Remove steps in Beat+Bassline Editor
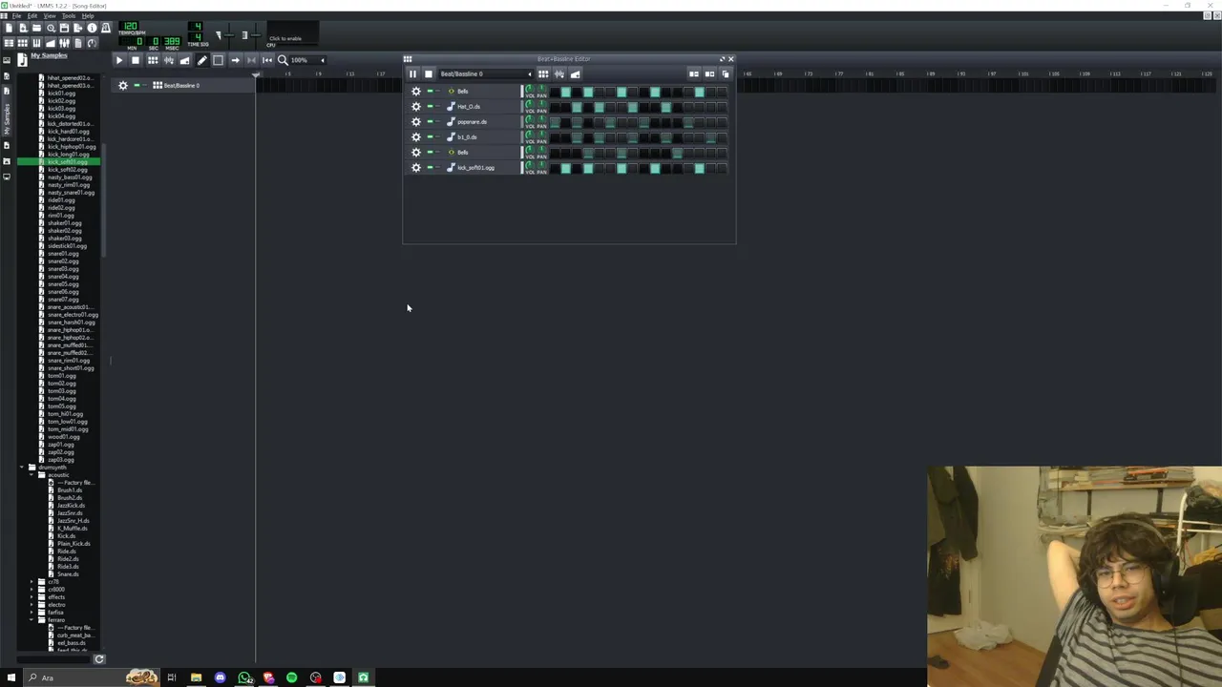 (x=694, y=73)
